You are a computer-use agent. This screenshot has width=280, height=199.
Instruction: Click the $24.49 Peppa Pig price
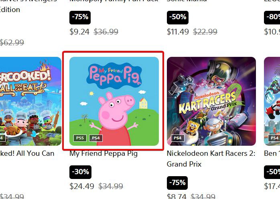[x=82, y=186]
